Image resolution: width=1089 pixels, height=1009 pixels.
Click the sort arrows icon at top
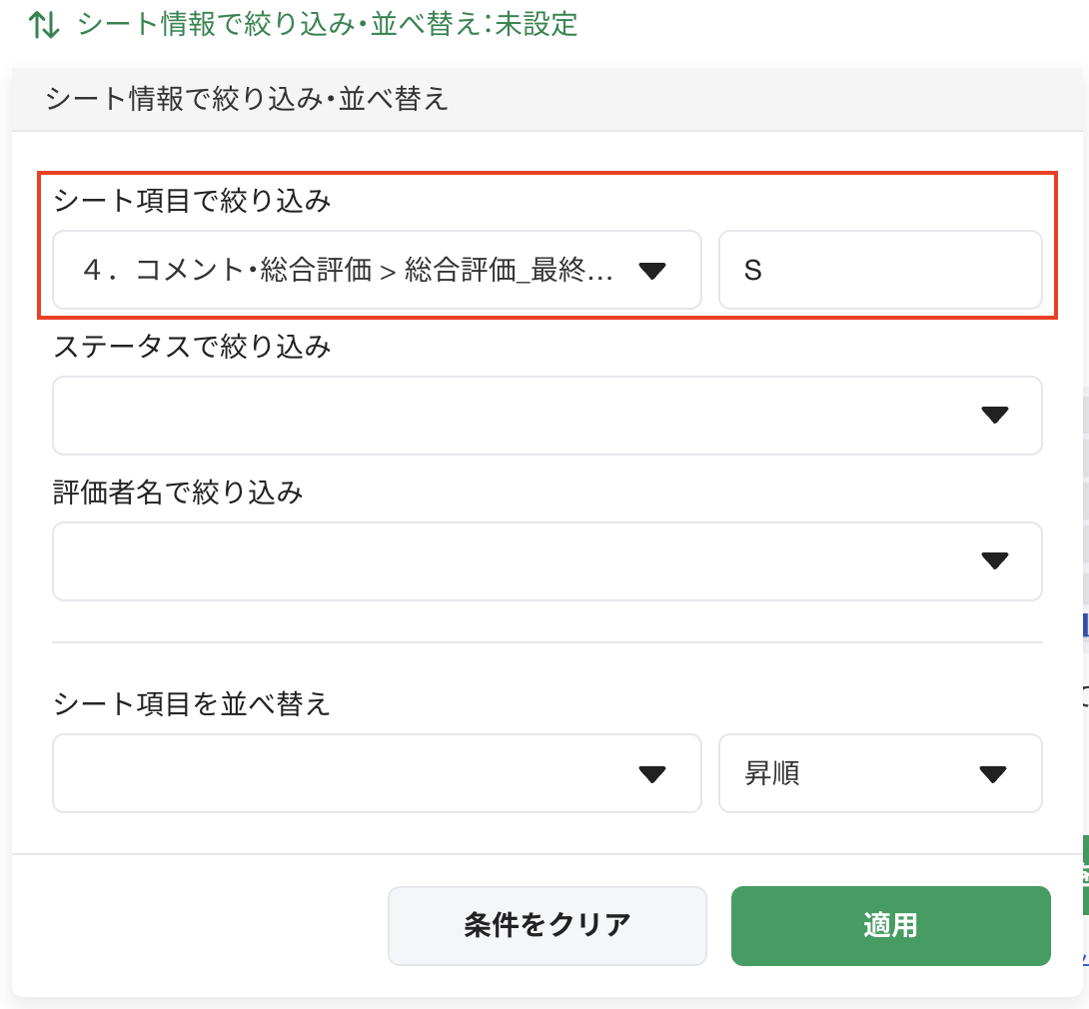(x=44, y=25)
